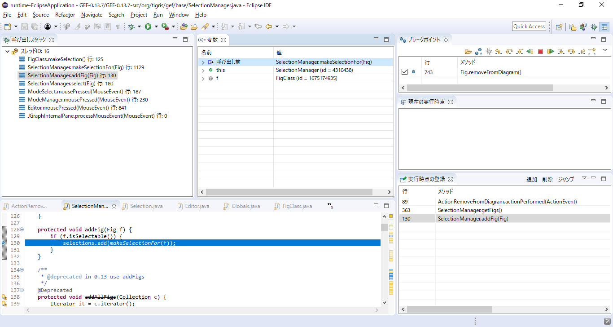Viewport: 613px width, 327px height.
Task: Select Editor.mousePressed(MouseEvent) 行: 841 frame
Action: (x=77, y=108)
